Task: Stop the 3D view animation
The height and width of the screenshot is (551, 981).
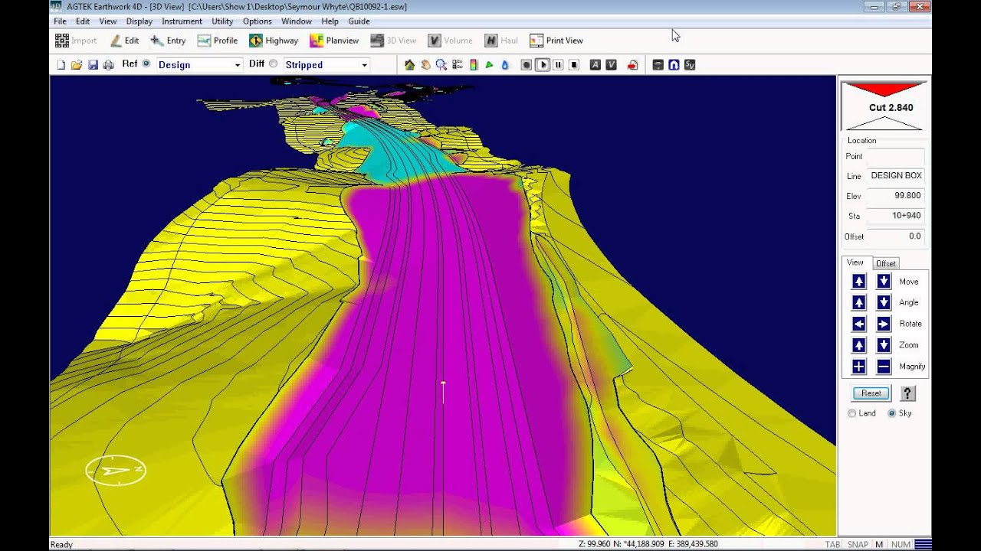Action: (573, 65)
